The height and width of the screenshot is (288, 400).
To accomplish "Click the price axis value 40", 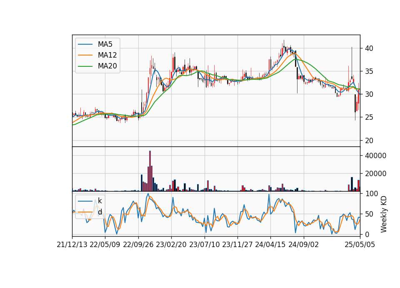I will 369,48.
